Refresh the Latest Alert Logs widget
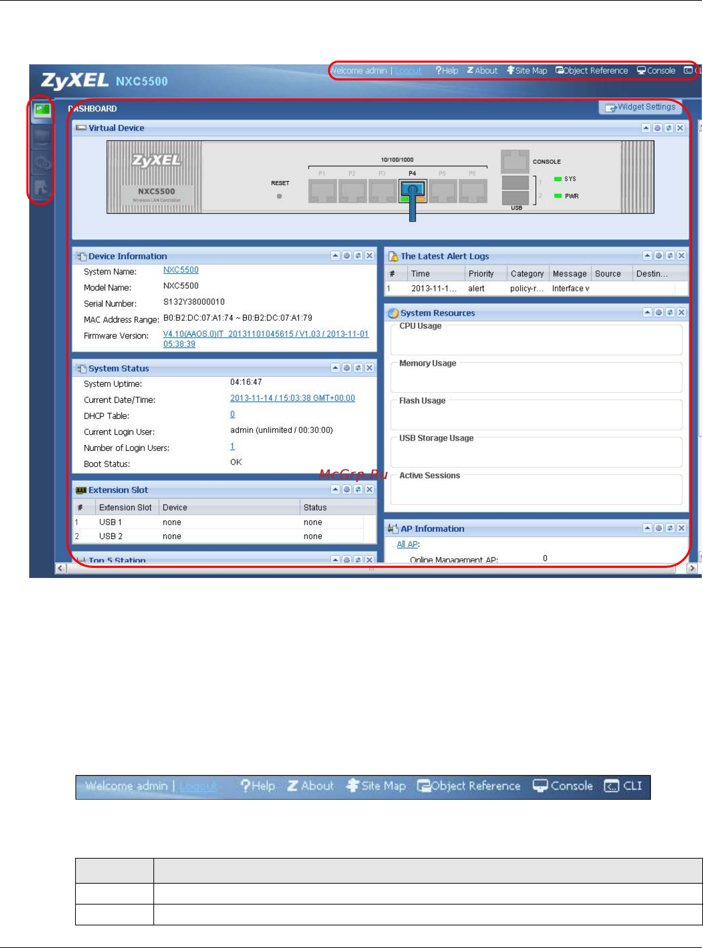The height and width of the screenshot is (948, 703). (x=670, y=256)
